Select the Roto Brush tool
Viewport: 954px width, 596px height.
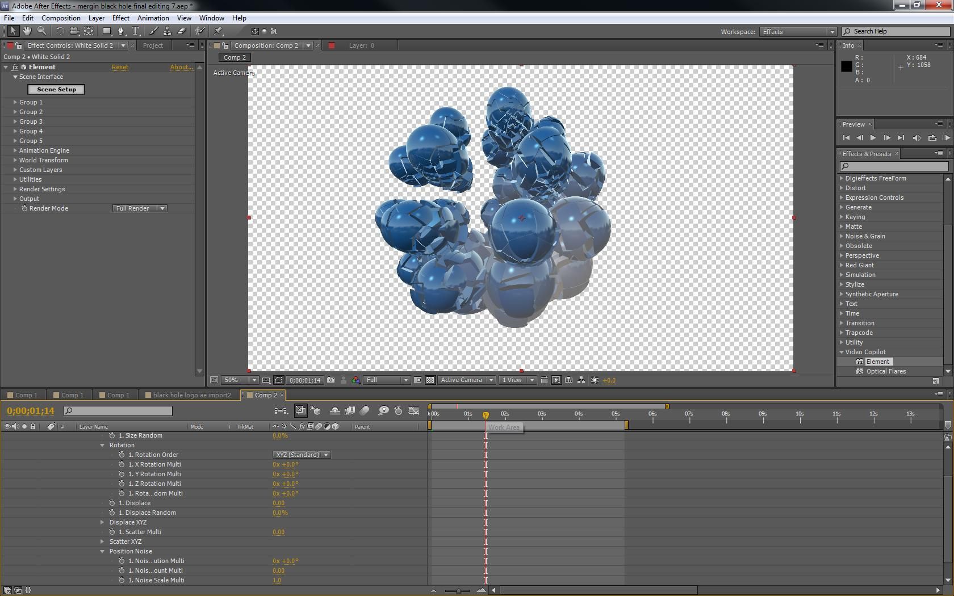pyautogui.click(x=199, y=31)
